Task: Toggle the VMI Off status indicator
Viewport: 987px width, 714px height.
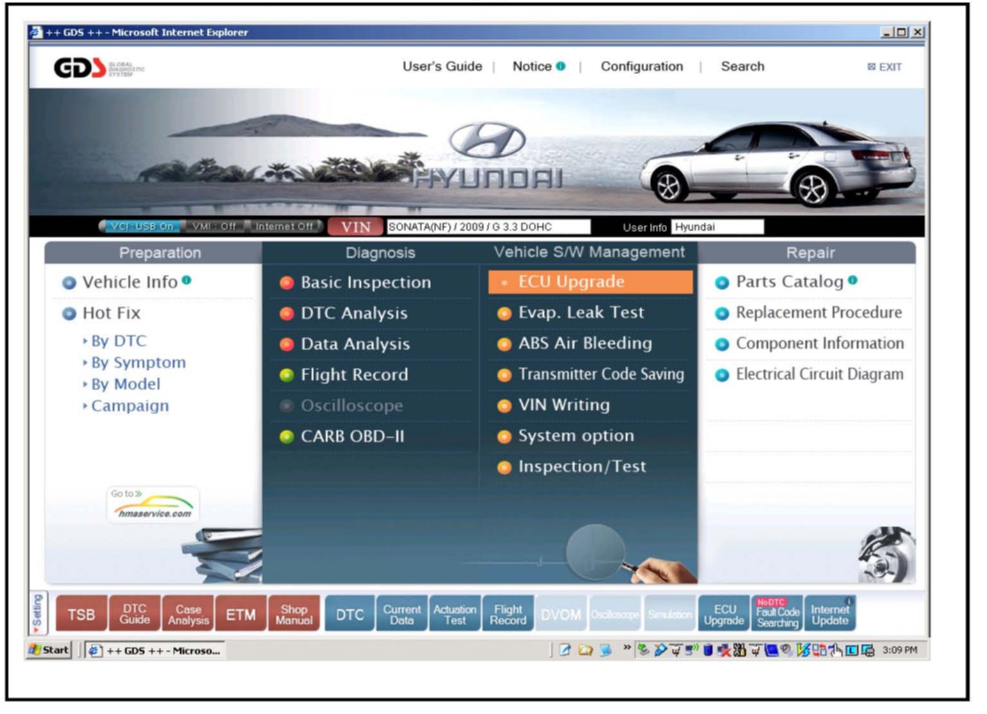Action: (x=214, y=226)
